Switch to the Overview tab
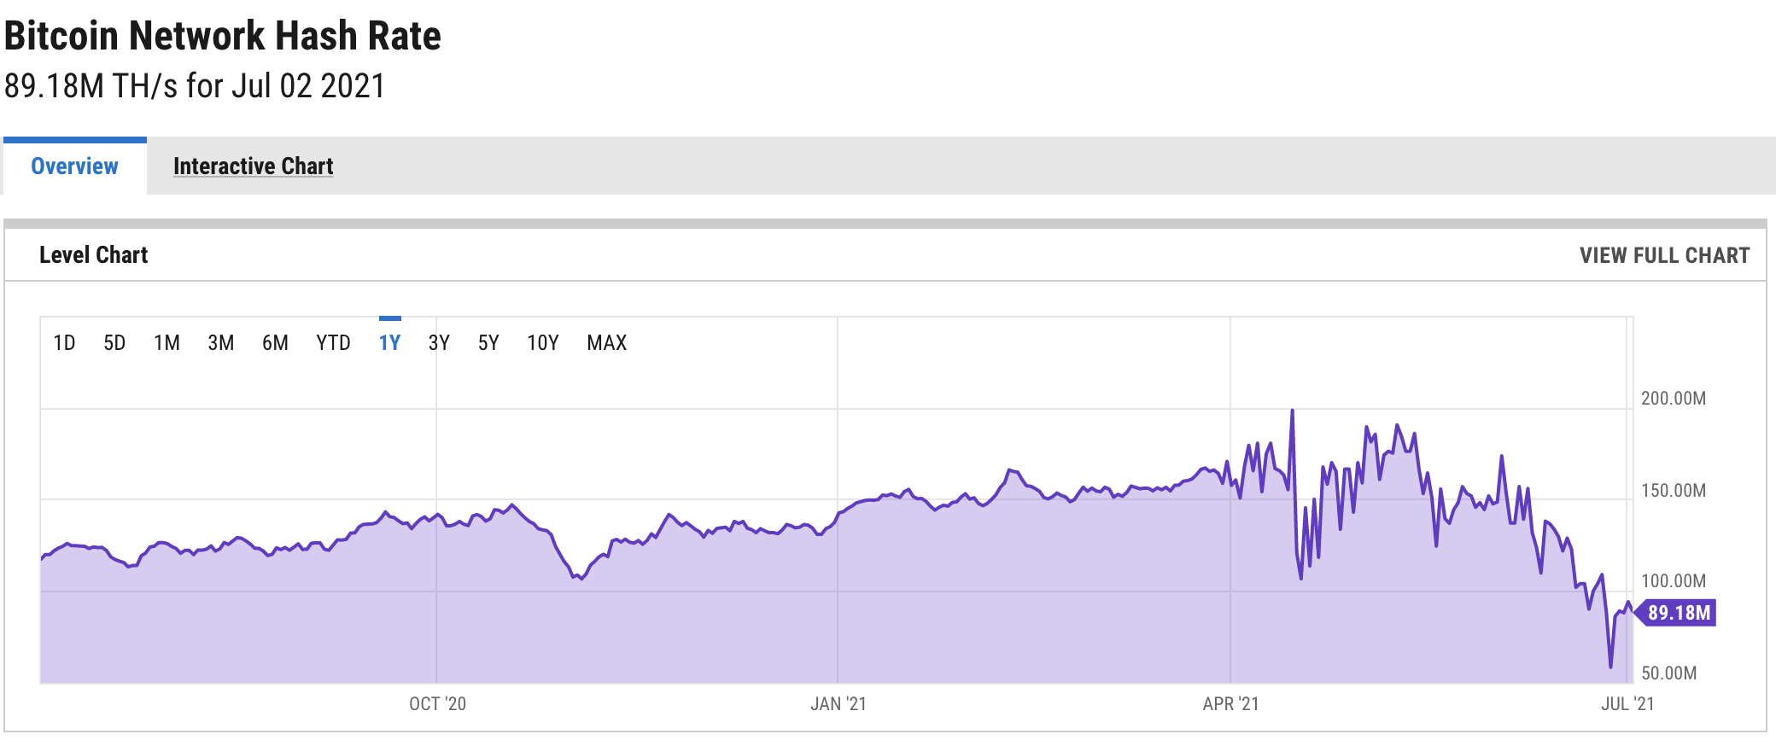 pyautogui.click(x=74, y=166)
